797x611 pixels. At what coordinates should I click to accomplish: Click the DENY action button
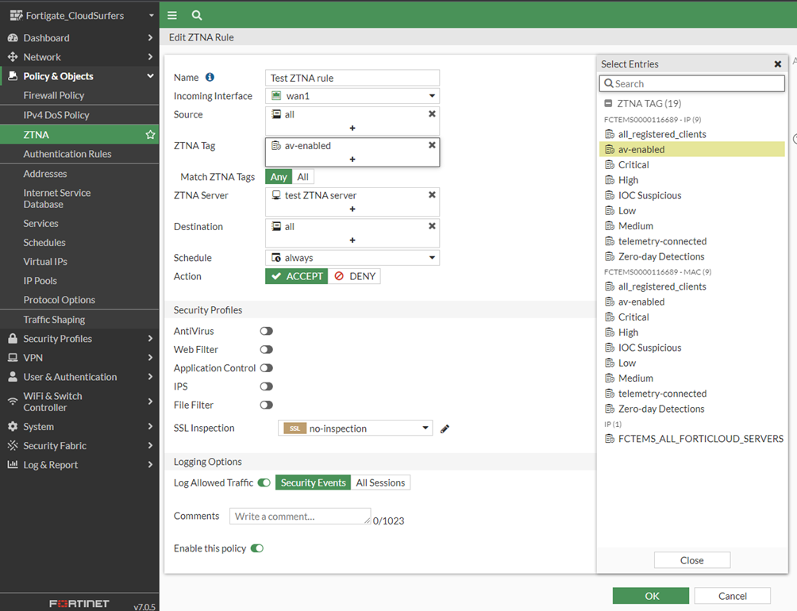(x=355, y=276)
